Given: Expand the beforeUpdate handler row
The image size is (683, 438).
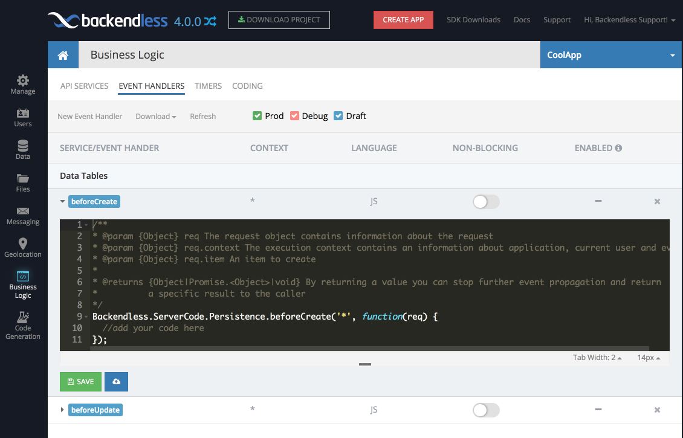Looking at the screenshot, I should point(62,410).
